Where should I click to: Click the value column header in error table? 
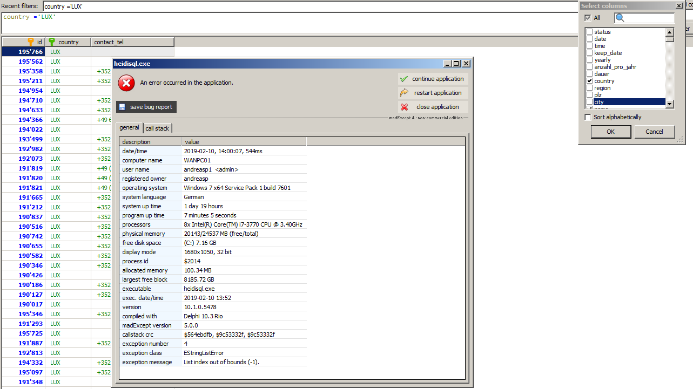click(244, 142)
